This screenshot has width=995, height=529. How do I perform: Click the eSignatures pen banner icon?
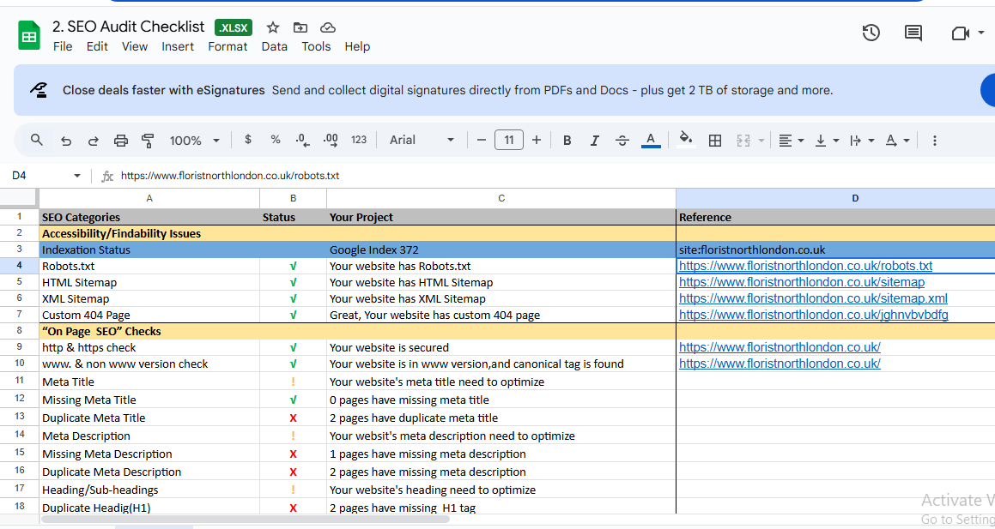[39, 90]
